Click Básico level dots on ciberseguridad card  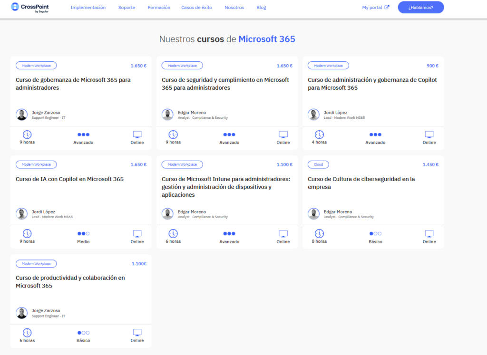(x=375, y=233)
